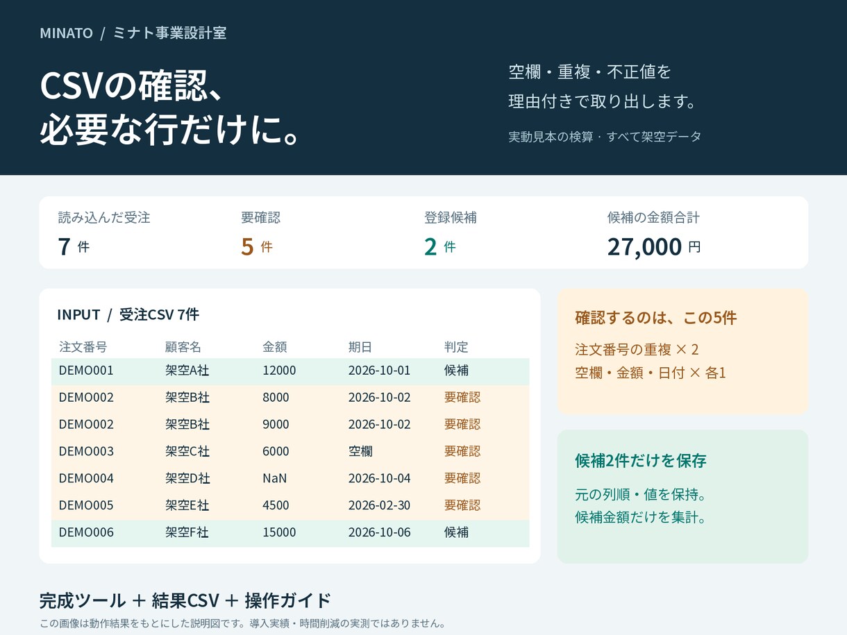
Task: Click the text '空欄・金額・日付 × 各1'
Action: [651, 373]
